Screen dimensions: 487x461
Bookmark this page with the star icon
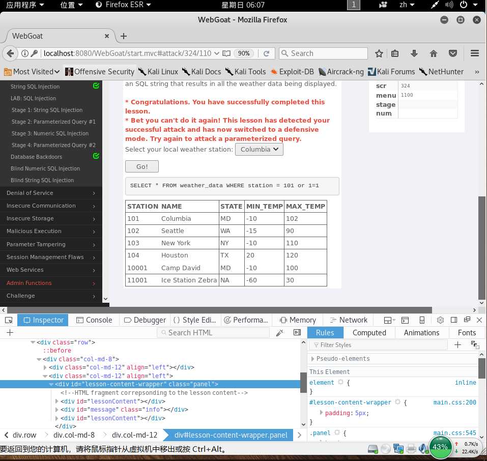[x=379, y=53]
